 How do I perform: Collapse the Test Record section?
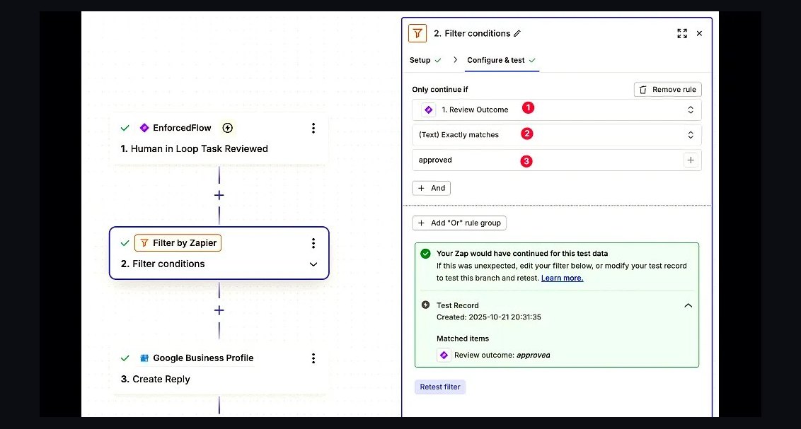coord(688,305)
